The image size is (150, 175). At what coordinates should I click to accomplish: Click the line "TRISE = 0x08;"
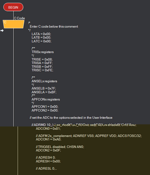[42, 59]
